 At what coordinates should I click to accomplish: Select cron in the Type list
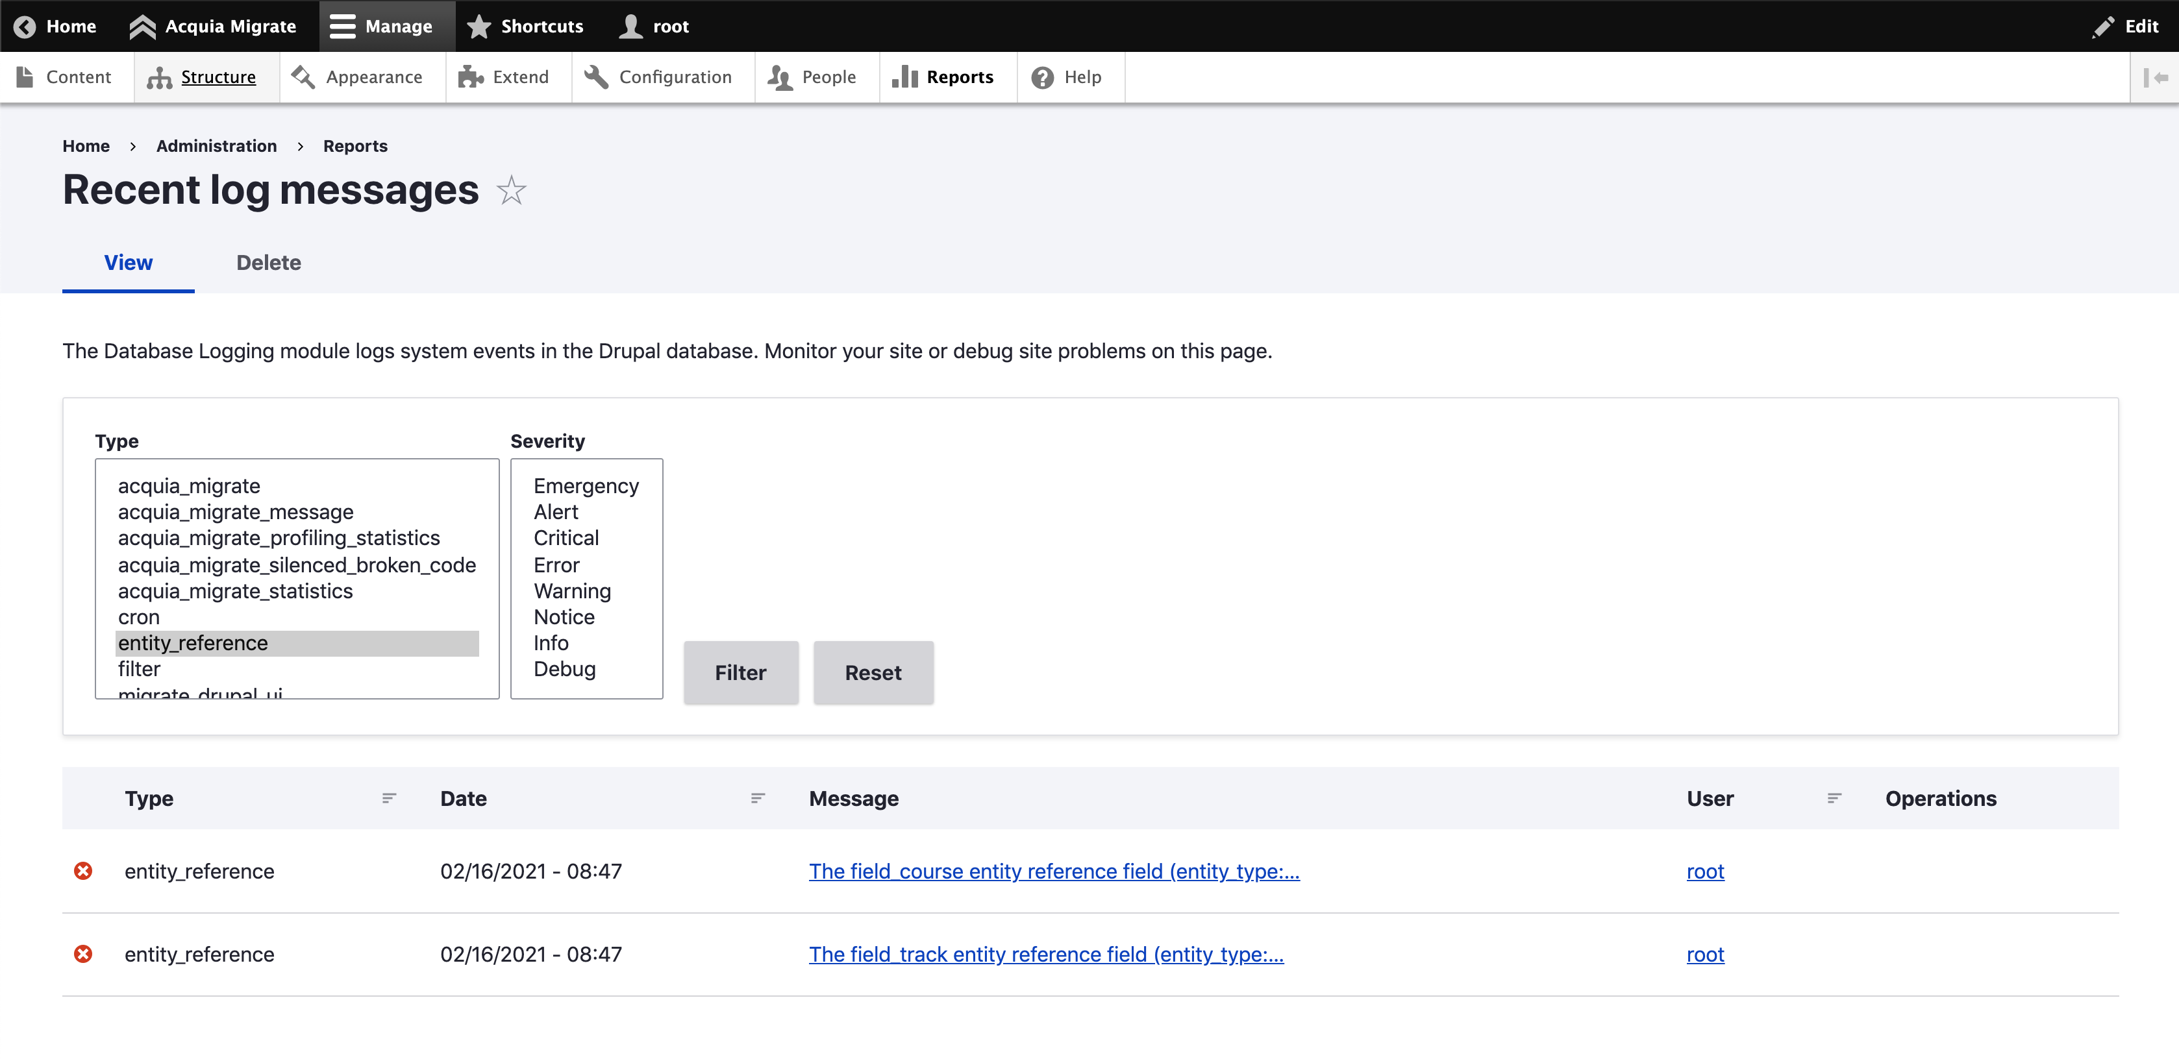pyautogui.click(x=140, y=617)
